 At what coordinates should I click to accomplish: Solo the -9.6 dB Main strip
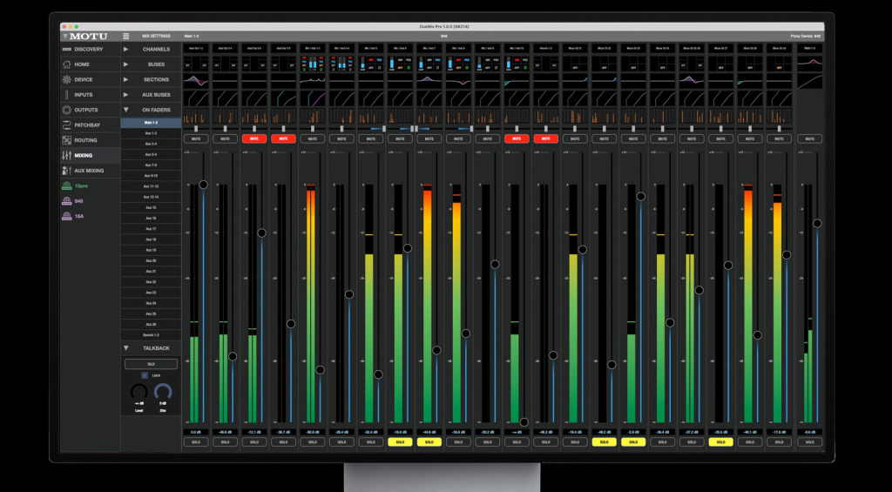point(809,442)
